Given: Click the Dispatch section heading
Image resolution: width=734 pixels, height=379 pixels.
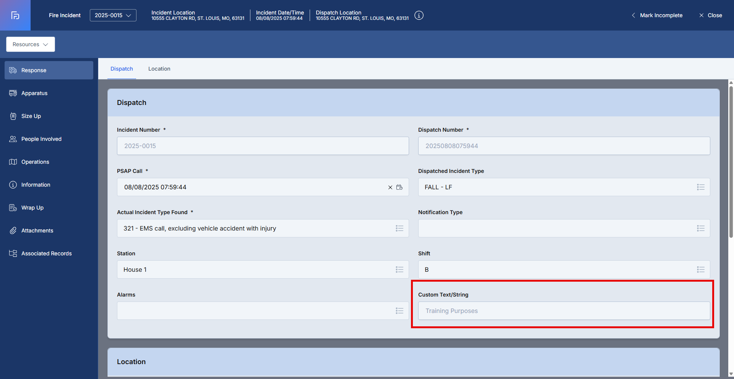Looking at the screenshot, I should pyautogui.click(x=132, y=102).
